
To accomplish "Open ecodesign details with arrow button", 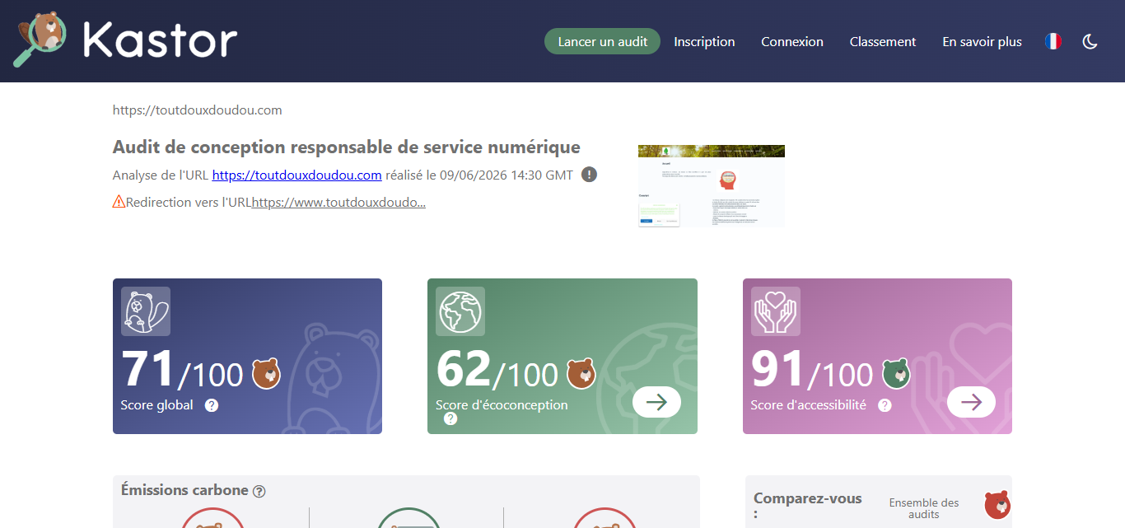I will pyautogui.click(x=656, y=402).
